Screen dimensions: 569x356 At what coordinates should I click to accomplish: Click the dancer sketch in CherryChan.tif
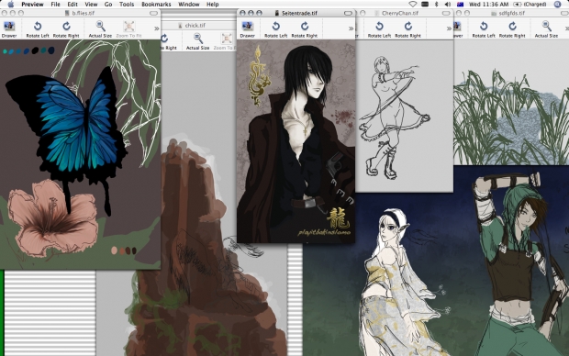394,118
